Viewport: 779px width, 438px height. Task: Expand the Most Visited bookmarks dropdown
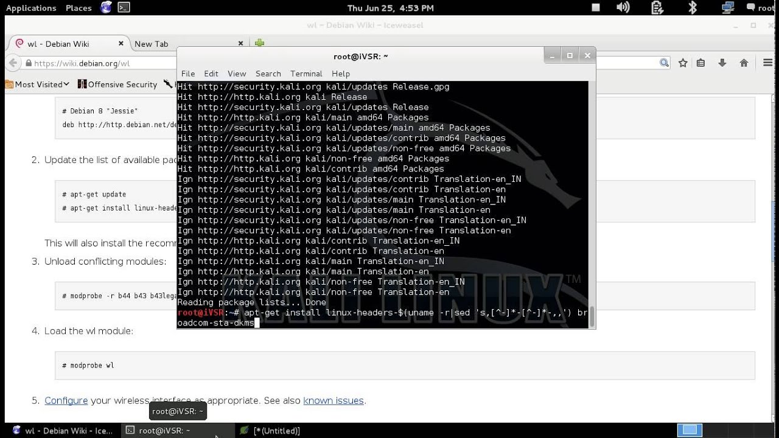pyautogui.click(x=37, y=85)
